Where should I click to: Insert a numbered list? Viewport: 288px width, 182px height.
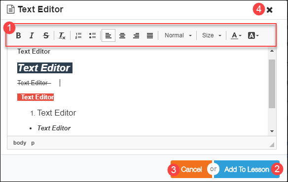pyautogui.click(x=78, y=35)
